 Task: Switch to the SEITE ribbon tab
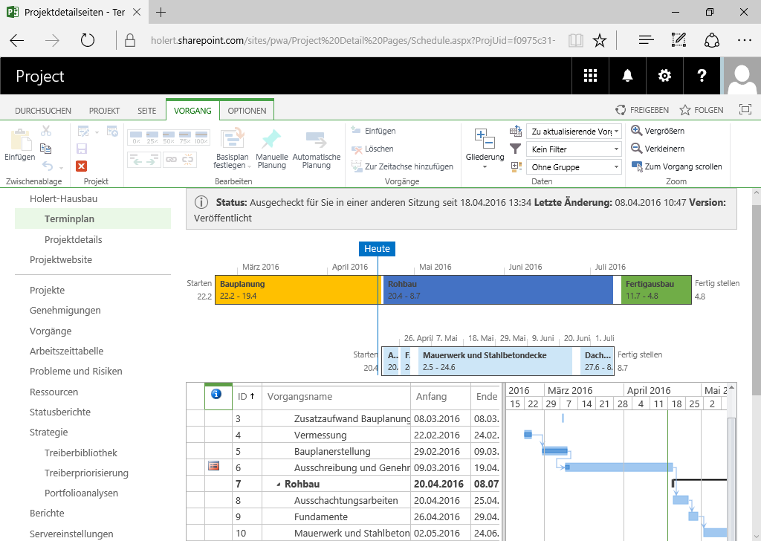pyautogui.click(x=146, y=111)
